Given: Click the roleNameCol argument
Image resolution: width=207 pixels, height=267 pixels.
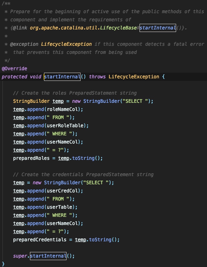Looking at the screenshot, I should tap(62, 109).
